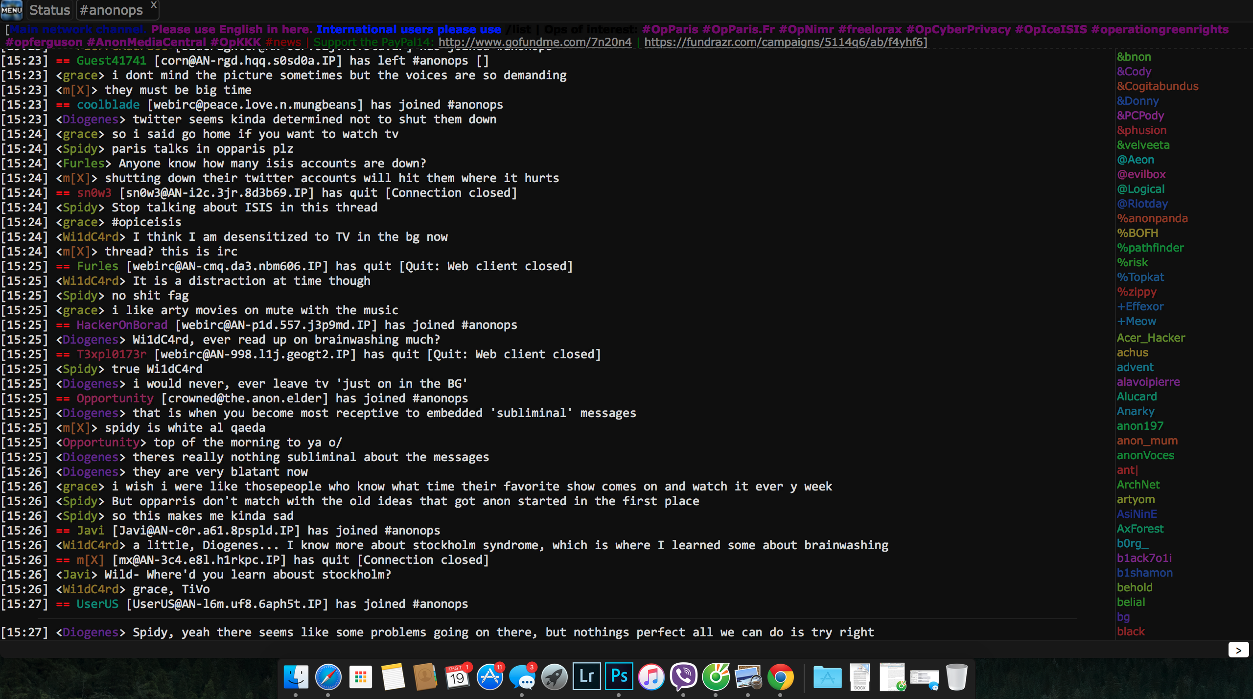This screenshot has width=1253, height=699.
Task: Click nick Acer_Hacker in user list
Action: tap(1150, 338)
